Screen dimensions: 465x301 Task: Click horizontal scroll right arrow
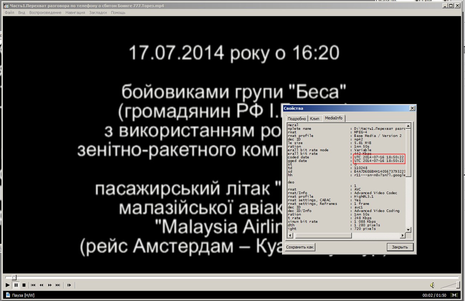(x=403, y=236)
